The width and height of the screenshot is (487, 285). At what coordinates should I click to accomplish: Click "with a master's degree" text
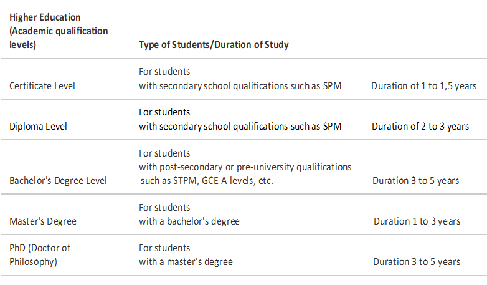click(x=186, y=262)
